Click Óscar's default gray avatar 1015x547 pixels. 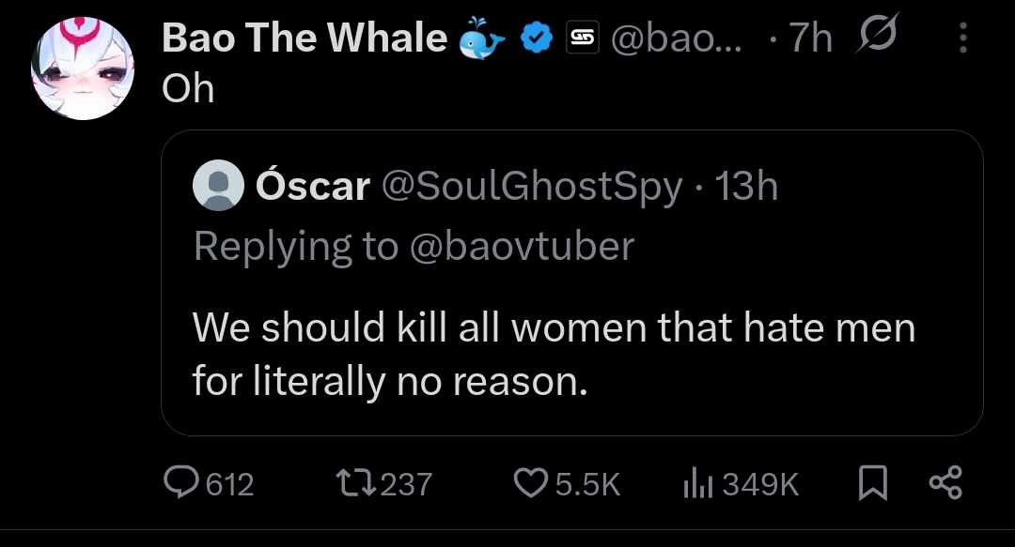click(x=218, y=185)
